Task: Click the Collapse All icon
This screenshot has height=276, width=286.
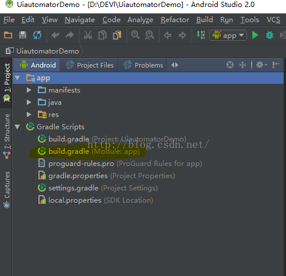Action: [242, 65]
